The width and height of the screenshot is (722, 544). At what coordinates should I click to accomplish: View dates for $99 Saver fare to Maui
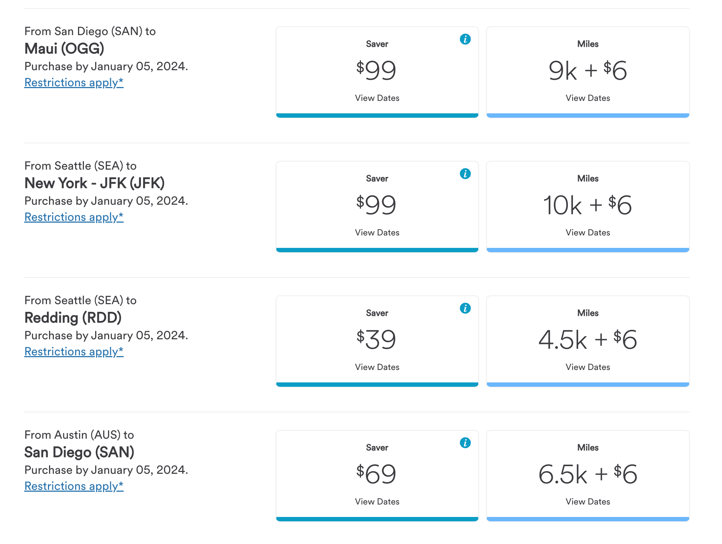pyautogui.click(x=377, y=98)
